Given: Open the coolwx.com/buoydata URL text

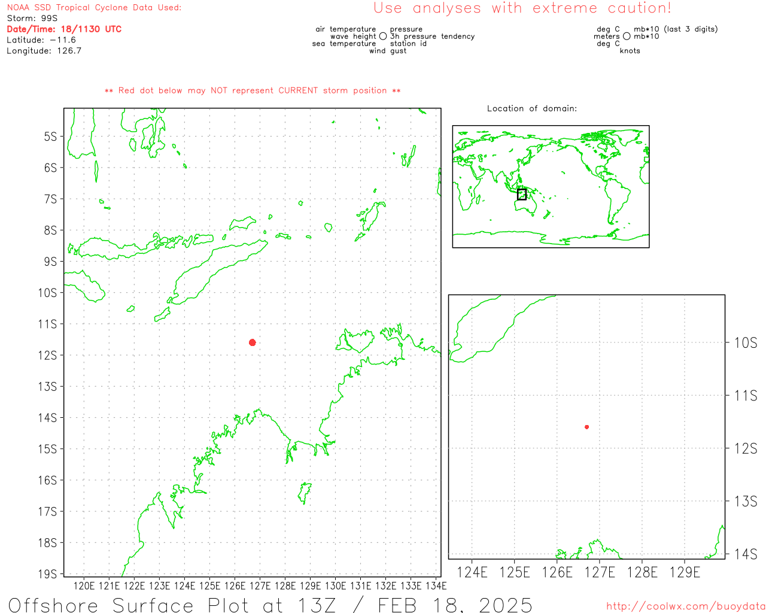Looking at the screenshot, I should [686, 606].
